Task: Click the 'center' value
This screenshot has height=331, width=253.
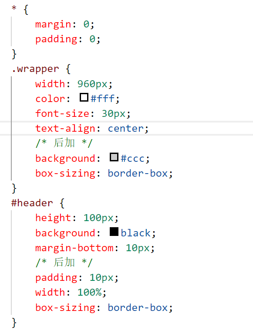Action: tap(126, 129)
